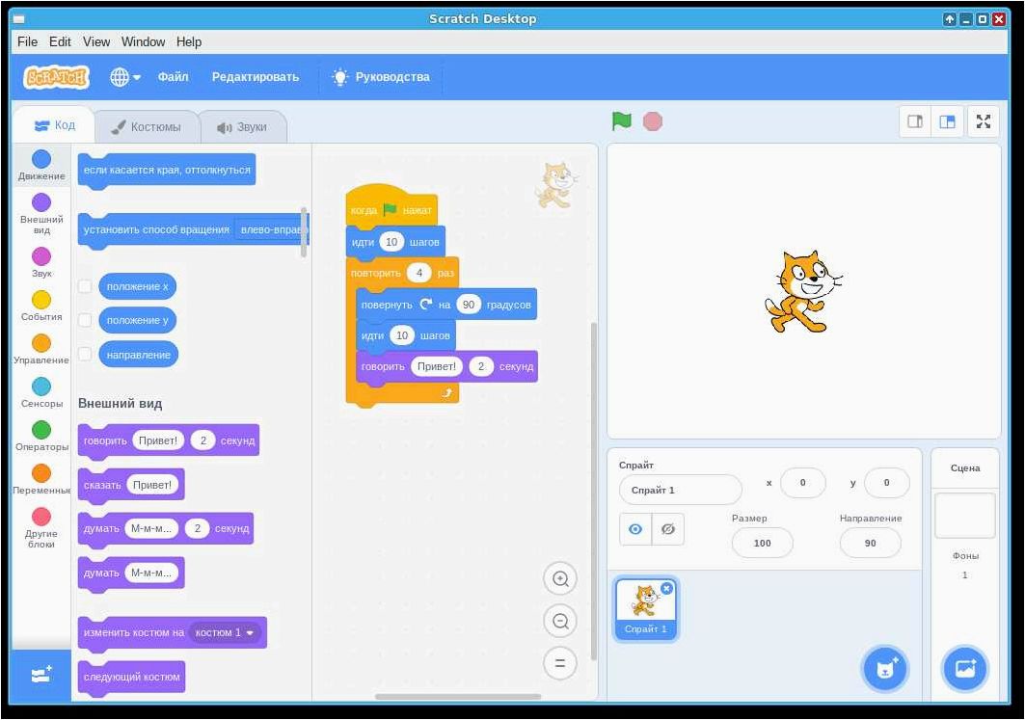Open the Файл menu
Image resolution: width=1025 pixels, height=720 pixels.
tap(174, 77)
